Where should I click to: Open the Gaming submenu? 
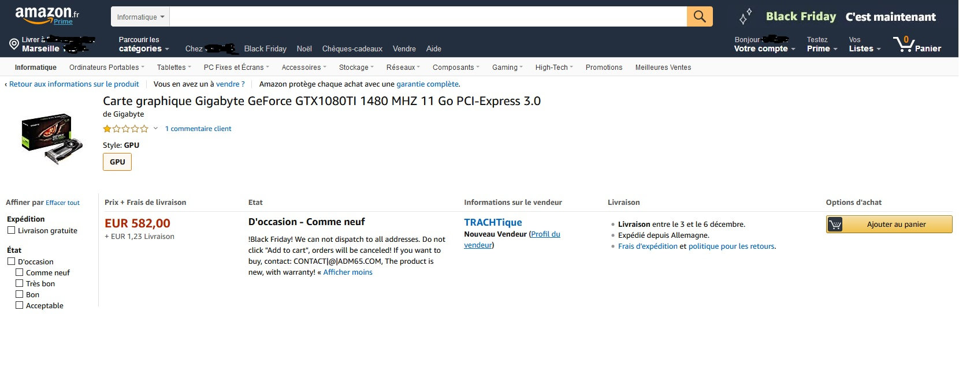click(507, 68)
